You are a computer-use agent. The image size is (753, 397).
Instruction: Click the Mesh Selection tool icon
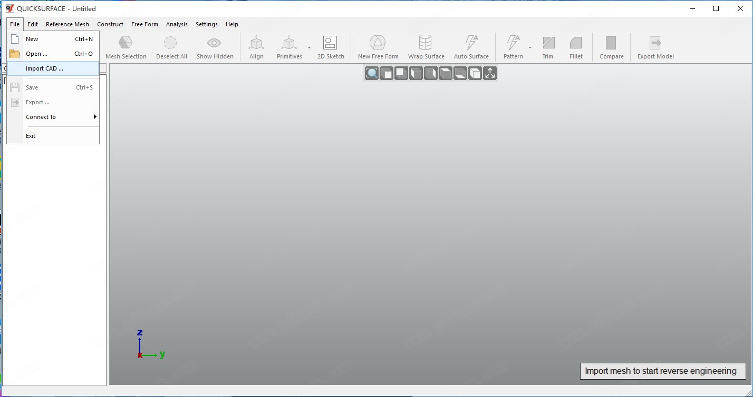coord(125,43)
